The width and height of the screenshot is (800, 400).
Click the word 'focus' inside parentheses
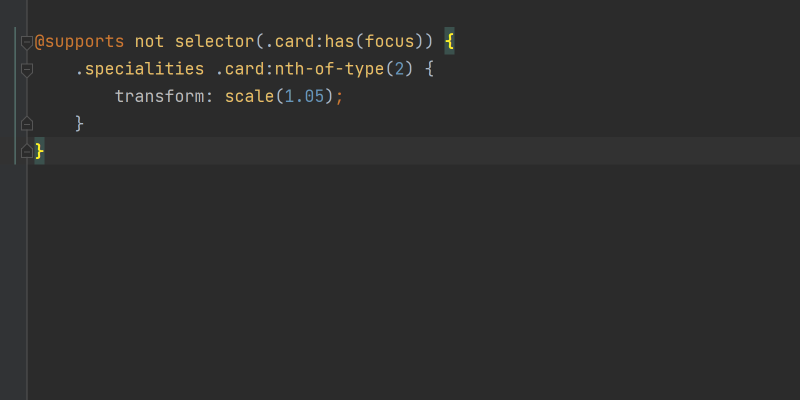pyautogui.click(x=389, y=41)
